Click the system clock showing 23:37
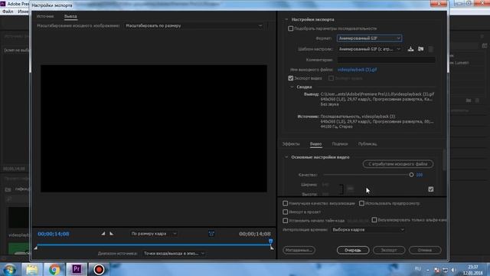Screen dimensions: 490x276 point(473,267)
